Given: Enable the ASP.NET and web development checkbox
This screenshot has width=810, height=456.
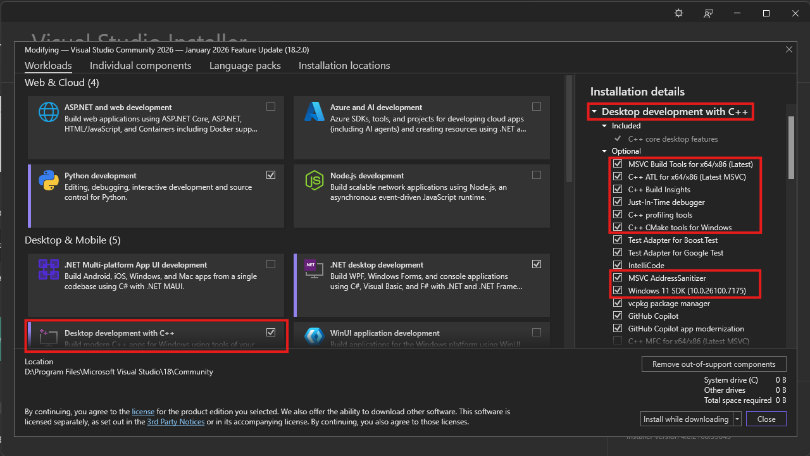Looking at the screenshot, I should (271, 107).
